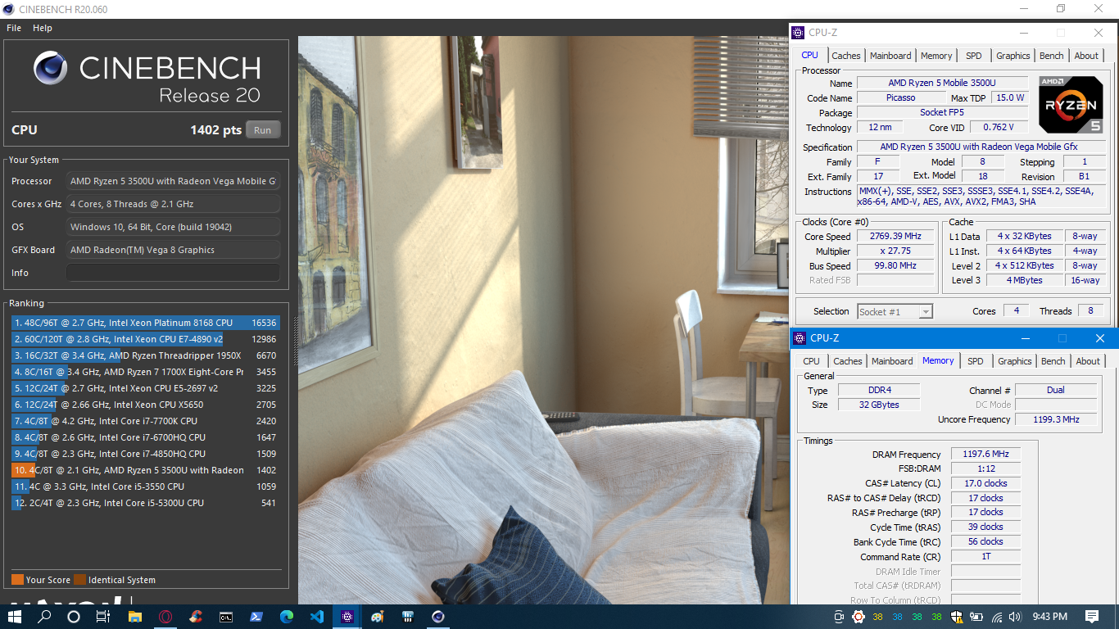Open the File menu in Cinebench
The width and height of the screenshot is (1119, 629).
click(14, 28)
